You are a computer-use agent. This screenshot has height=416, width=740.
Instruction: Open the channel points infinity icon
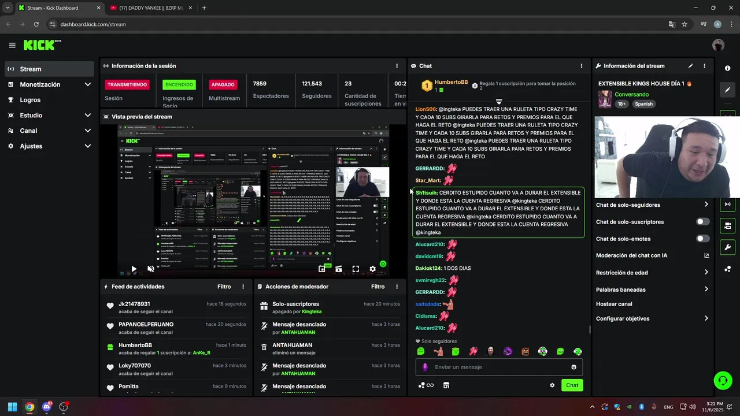point(426,385)
